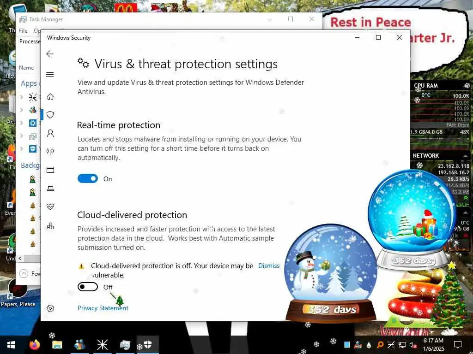Image resolution: width=473 pixels, height=354 pixels.
Task: Turn on Cloud-delivered protection toggle
Action: tap(88, 287)
